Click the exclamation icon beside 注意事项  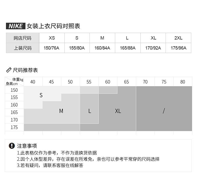(12, 146)
